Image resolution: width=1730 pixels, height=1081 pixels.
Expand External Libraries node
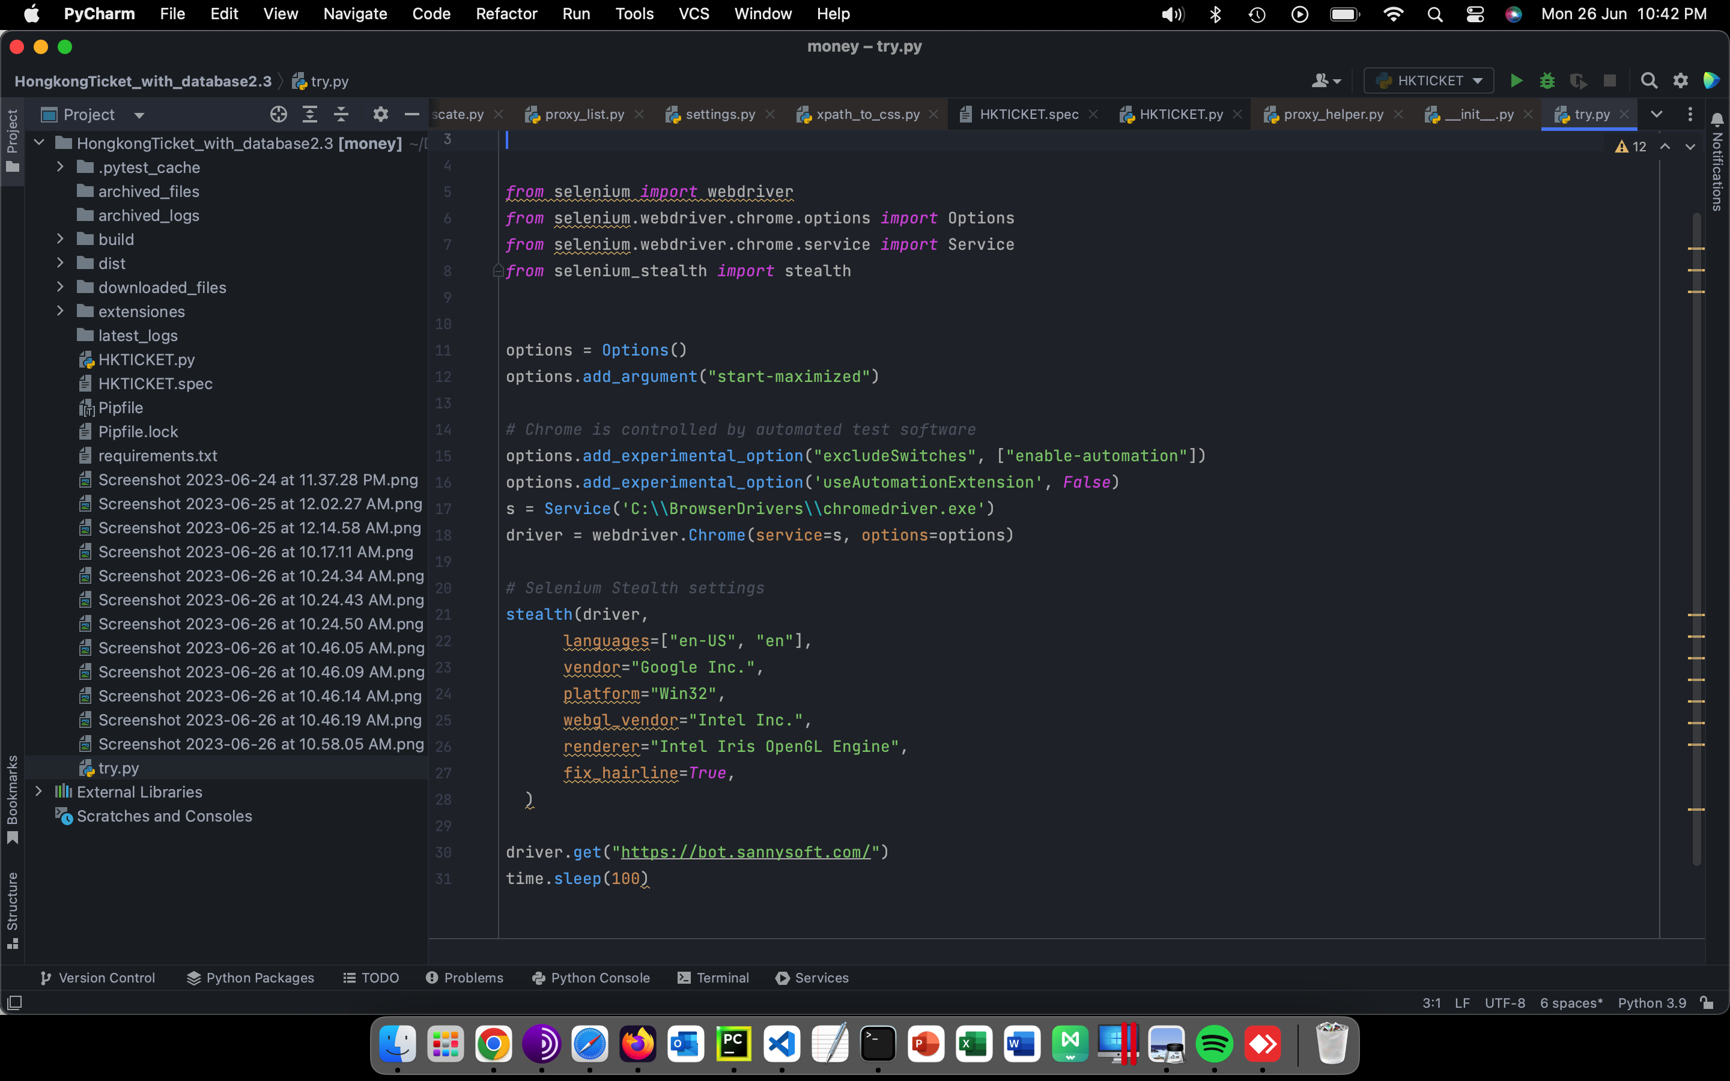point(38,792)
